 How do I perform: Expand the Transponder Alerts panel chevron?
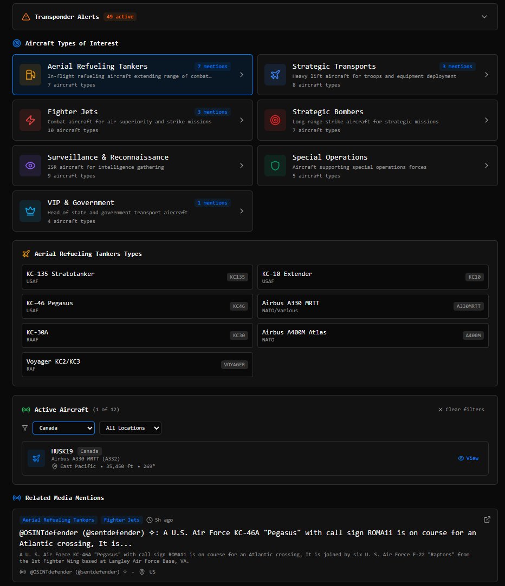pos(484,17)
